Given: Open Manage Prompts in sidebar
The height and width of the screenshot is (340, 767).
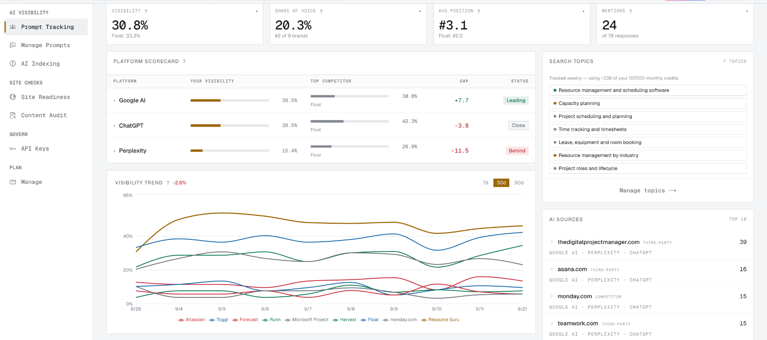Looking at the screenshot, I should click(x=46, y=45).
